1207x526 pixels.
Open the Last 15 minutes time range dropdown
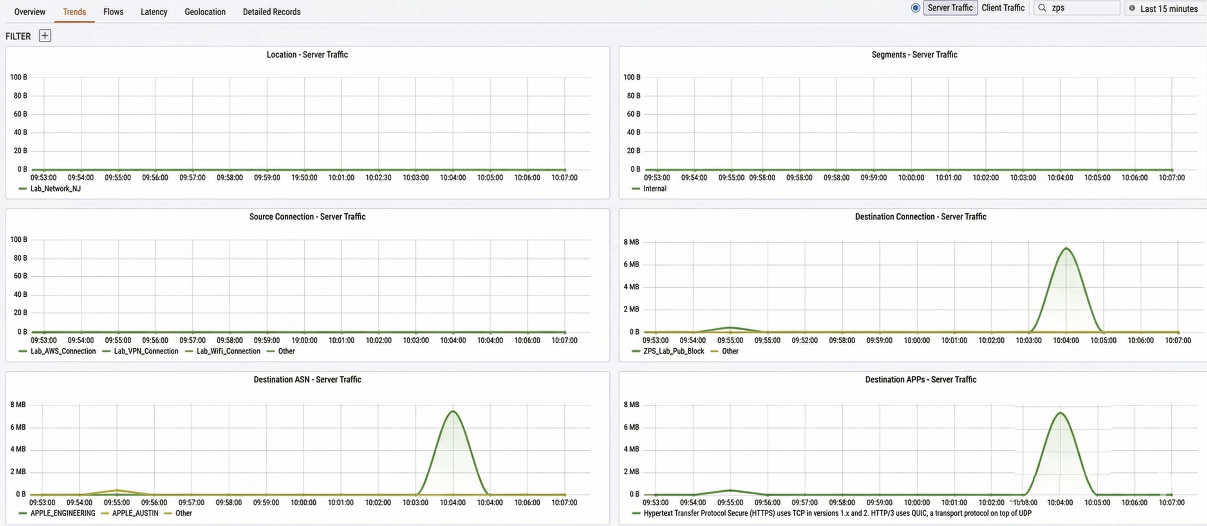[1168, 9]
